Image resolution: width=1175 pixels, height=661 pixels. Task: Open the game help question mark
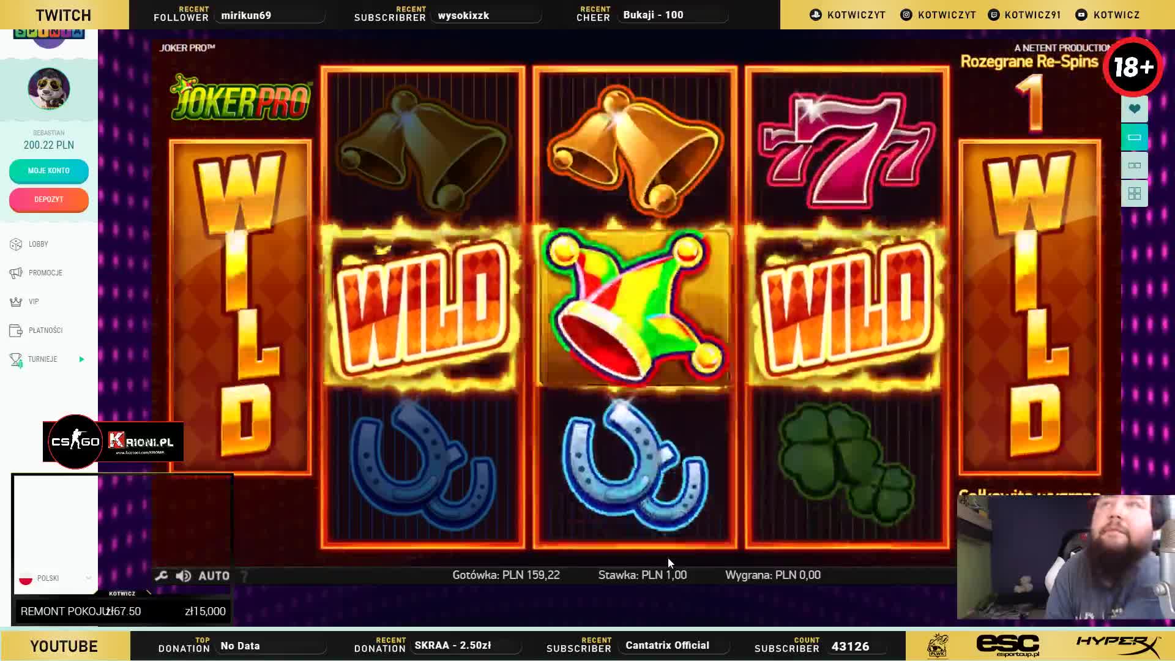coord(245,576)
